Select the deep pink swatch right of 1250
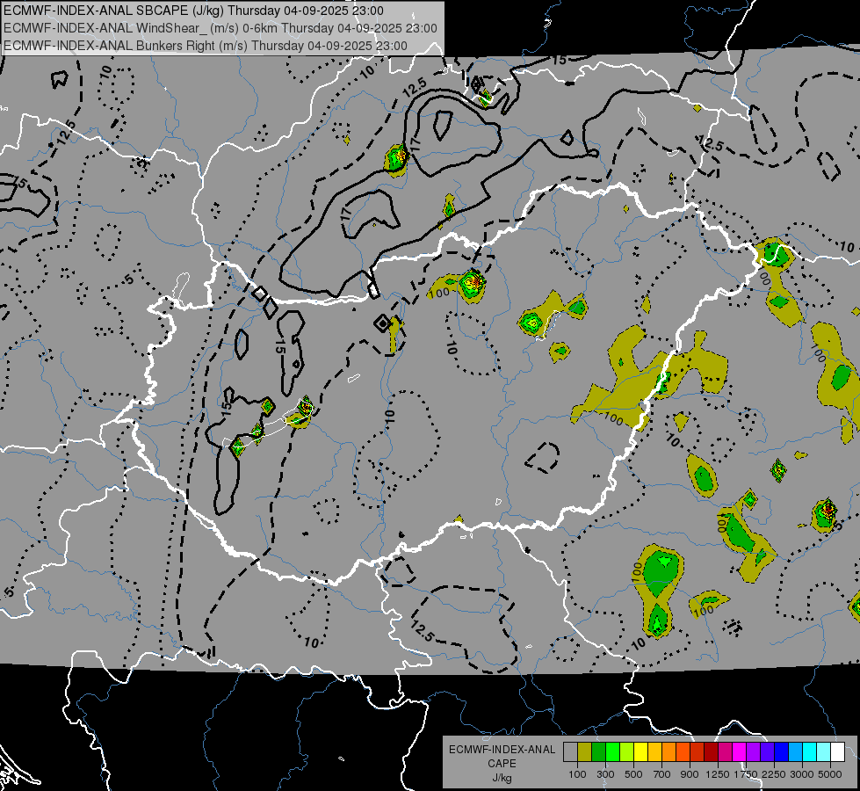Screen dimensions: 860x791 tap(725, 752)
